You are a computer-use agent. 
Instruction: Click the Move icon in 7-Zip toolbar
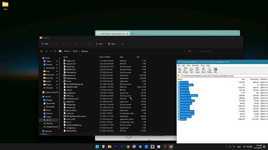pos(204,70)
